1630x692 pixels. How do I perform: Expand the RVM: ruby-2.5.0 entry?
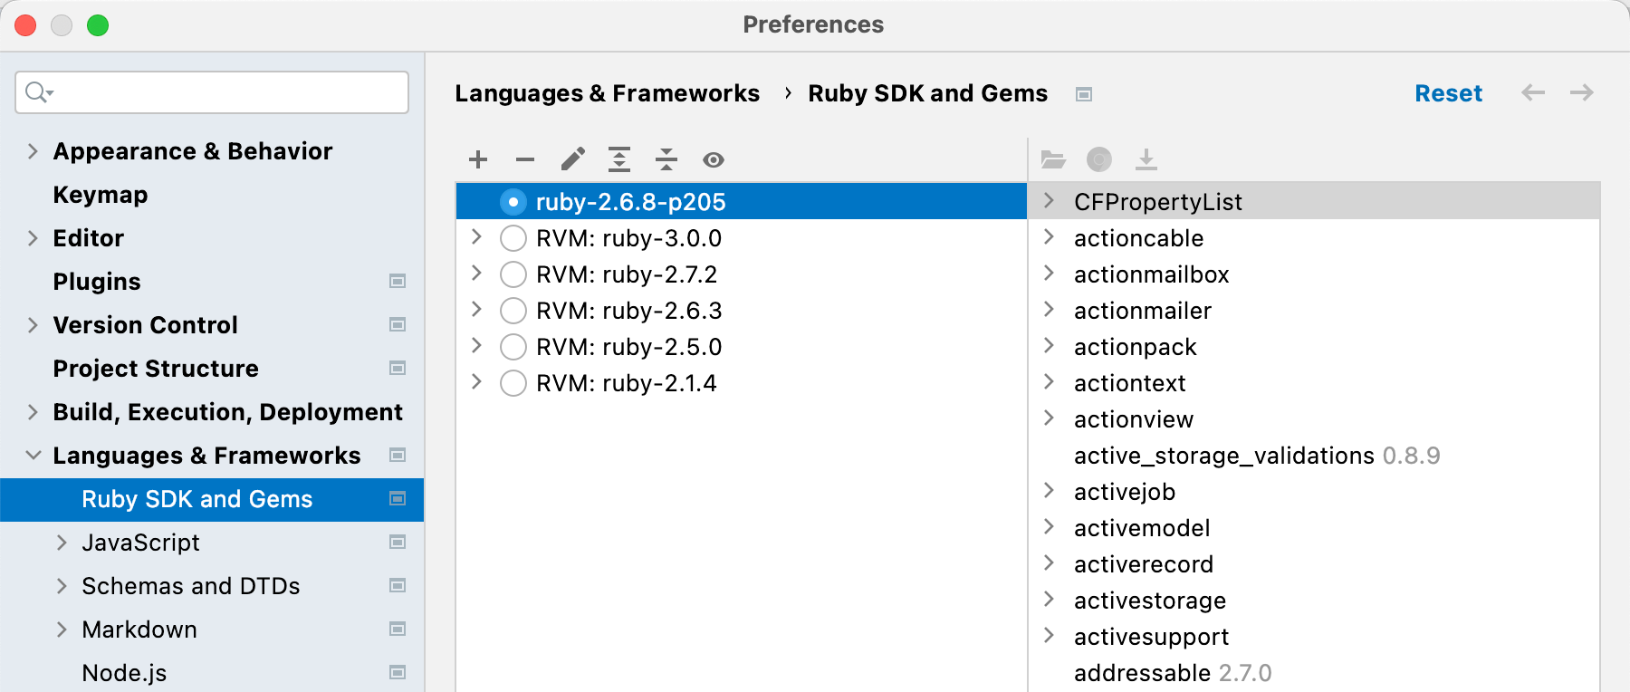476,346
